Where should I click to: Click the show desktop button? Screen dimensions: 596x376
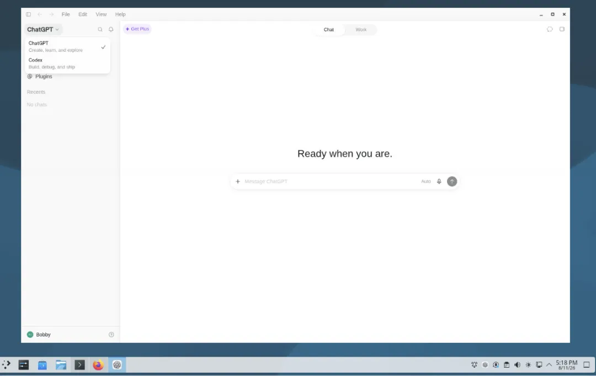click(587, 365)
